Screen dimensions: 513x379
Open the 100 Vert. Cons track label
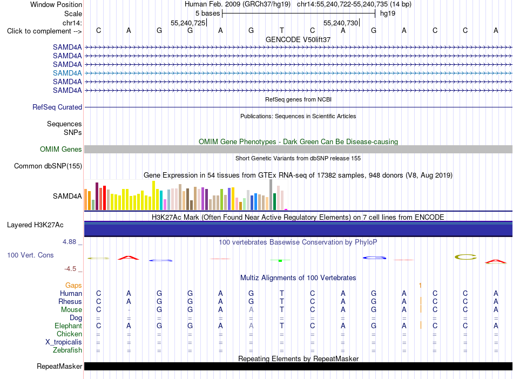click(x=30, y=255)
